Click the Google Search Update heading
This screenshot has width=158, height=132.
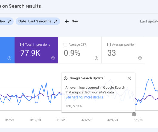[x=86, y=78]
